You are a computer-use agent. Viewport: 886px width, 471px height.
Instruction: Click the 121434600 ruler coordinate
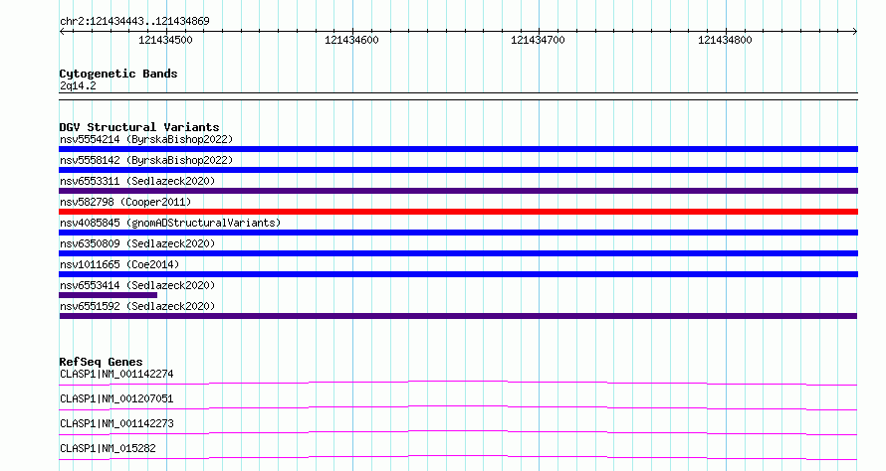coord(351,40)
